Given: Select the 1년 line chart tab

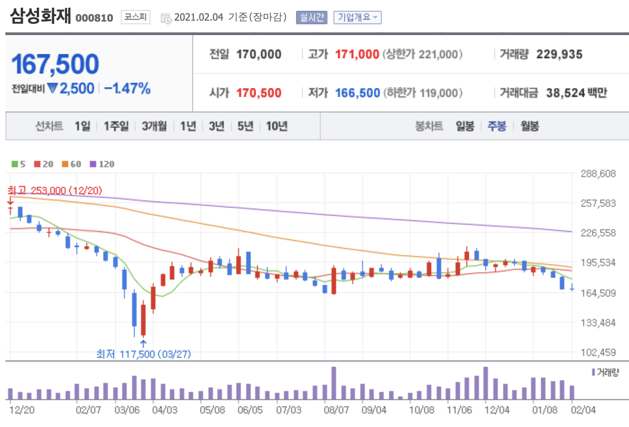Looking at the screenshot, I should pyautogui.click(x=188, y=126).
